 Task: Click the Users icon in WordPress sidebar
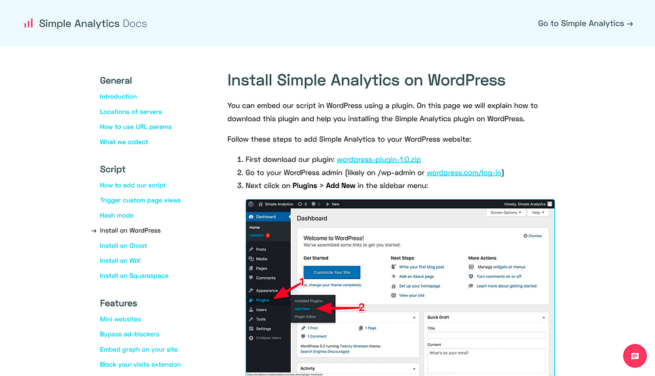251,310
